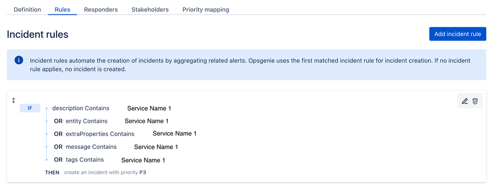Click the IF condition badge
Screen dimensions: 494x190
coord(30,108)
